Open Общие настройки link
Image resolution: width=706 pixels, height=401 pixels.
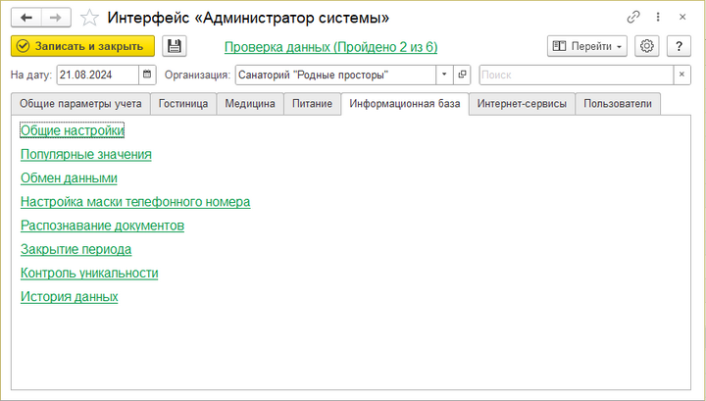(72, 130)
